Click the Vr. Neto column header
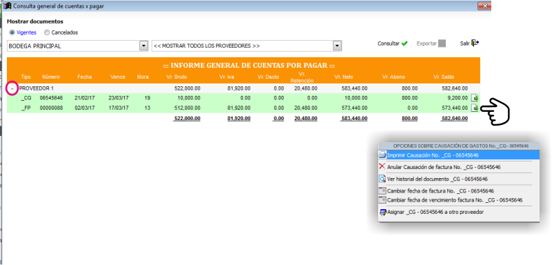This screenshot has height=265, width=552. 344,77
